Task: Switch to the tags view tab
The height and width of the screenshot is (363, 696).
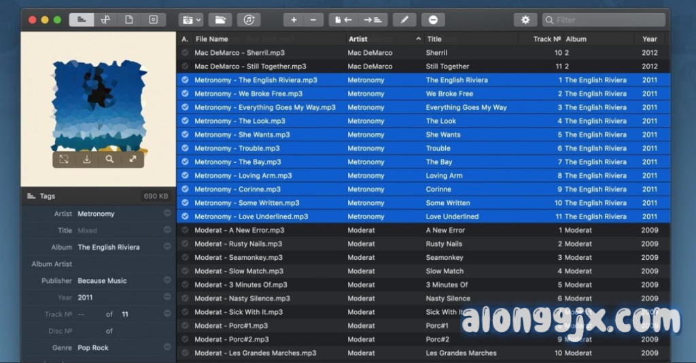Action: click(x=82, y=20)
